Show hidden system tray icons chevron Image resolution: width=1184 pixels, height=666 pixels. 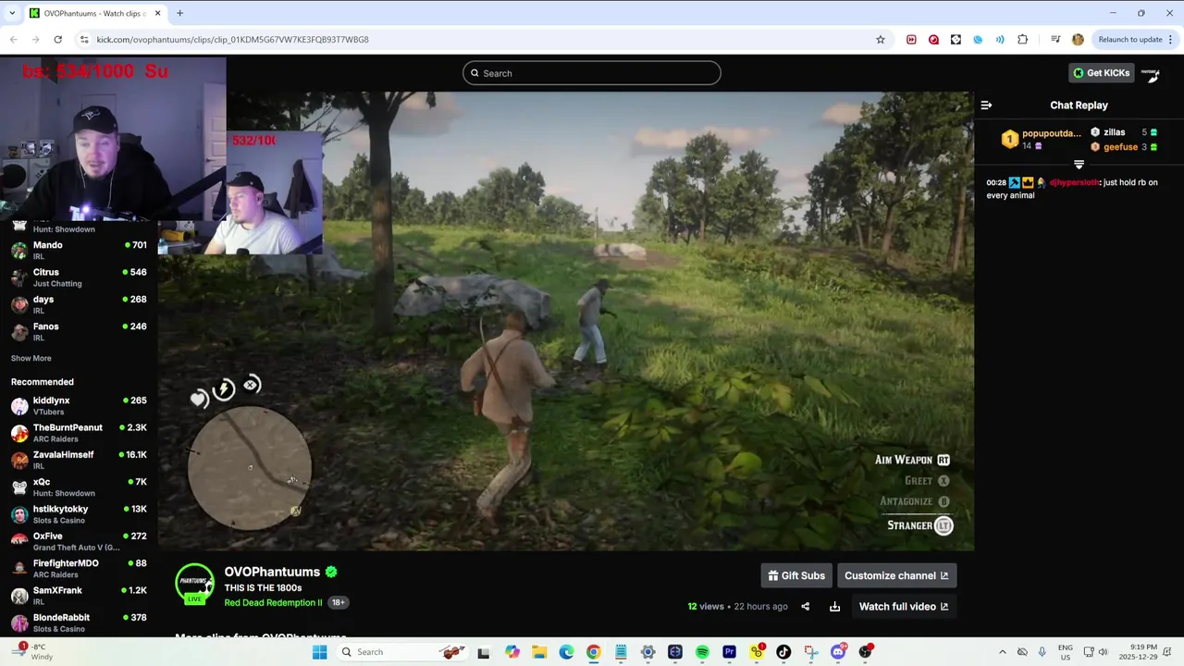point(1002,652)
